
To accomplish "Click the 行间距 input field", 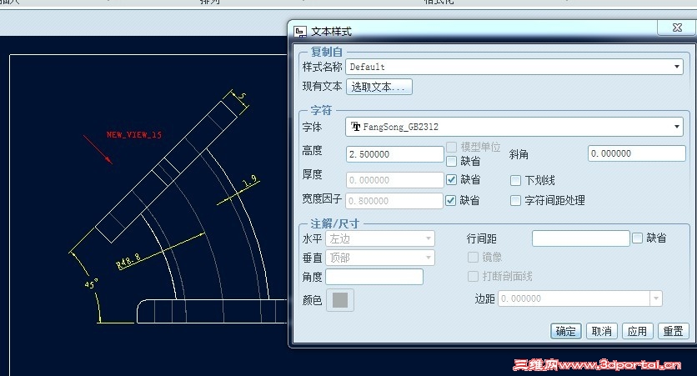I will (x=581, y=238).
